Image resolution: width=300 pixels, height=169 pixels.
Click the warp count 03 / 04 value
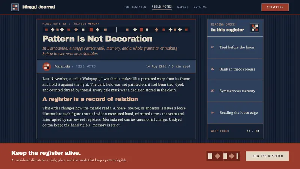tap(253, 131)
